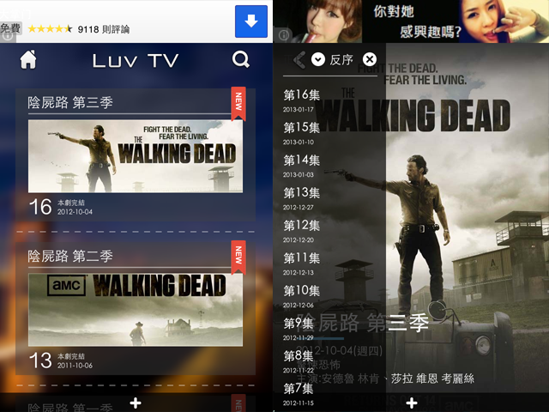This screenshot has height=412, width=549.
Task: Open the AMC Walking Dead season two banner
Action: coord(136,310)
